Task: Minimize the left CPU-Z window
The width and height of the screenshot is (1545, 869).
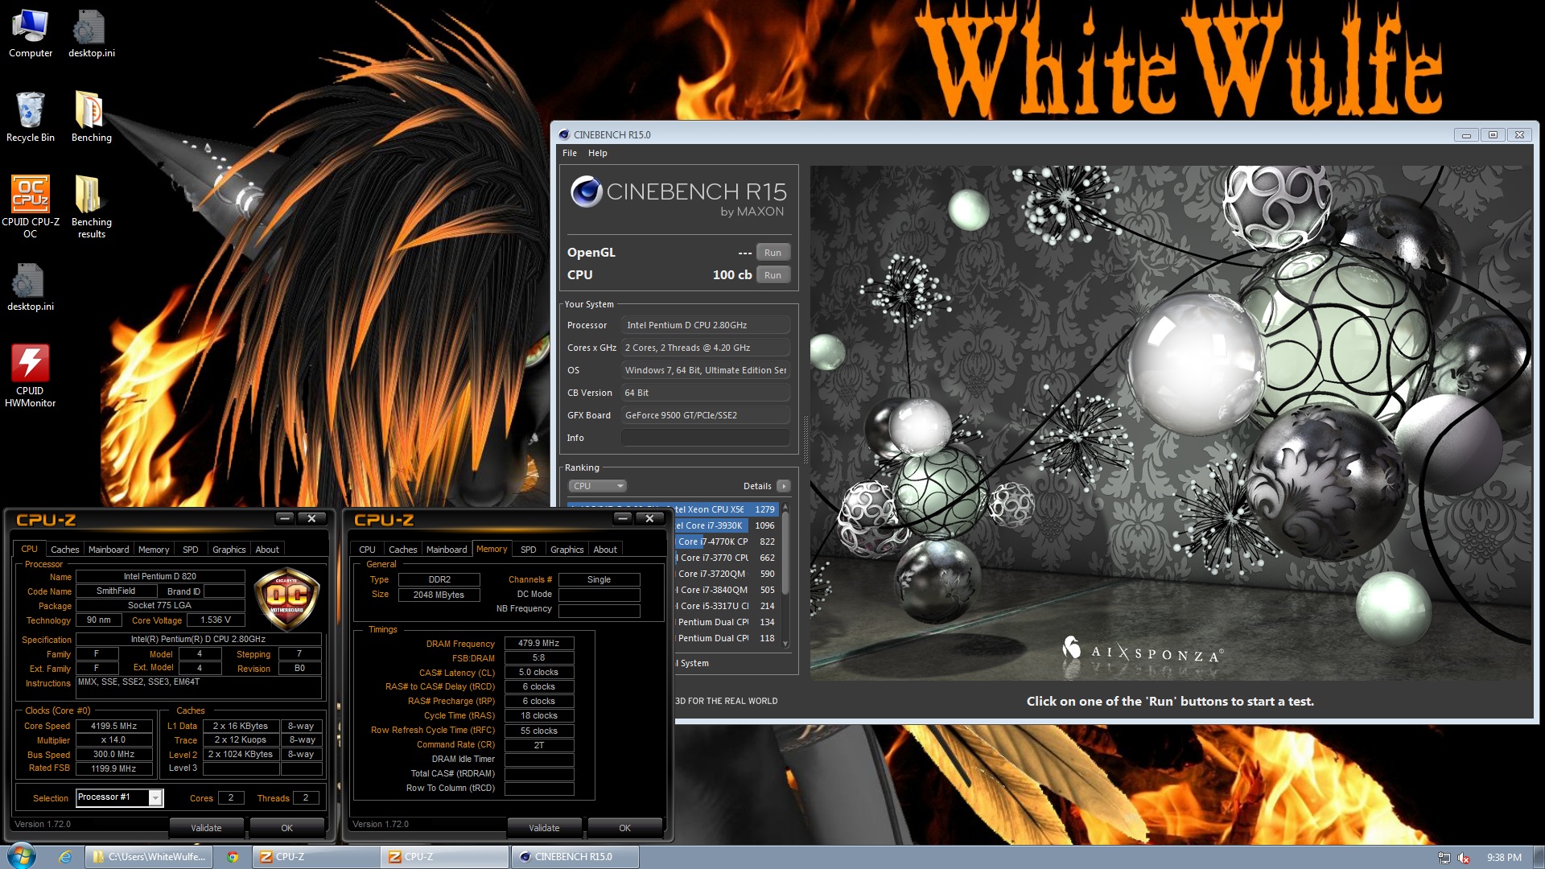Action: (x=285, y=518)
